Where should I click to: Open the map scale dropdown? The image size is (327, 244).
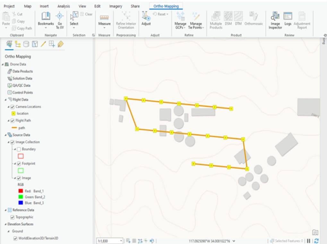point(121,240)
